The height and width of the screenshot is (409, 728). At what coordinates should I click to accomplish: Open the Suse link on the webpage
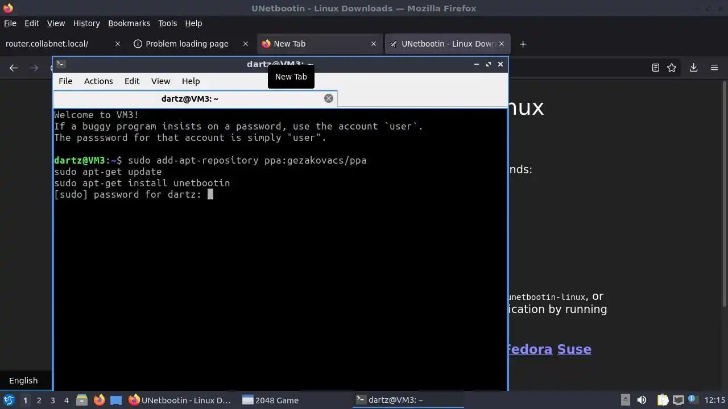pos(574,349)
